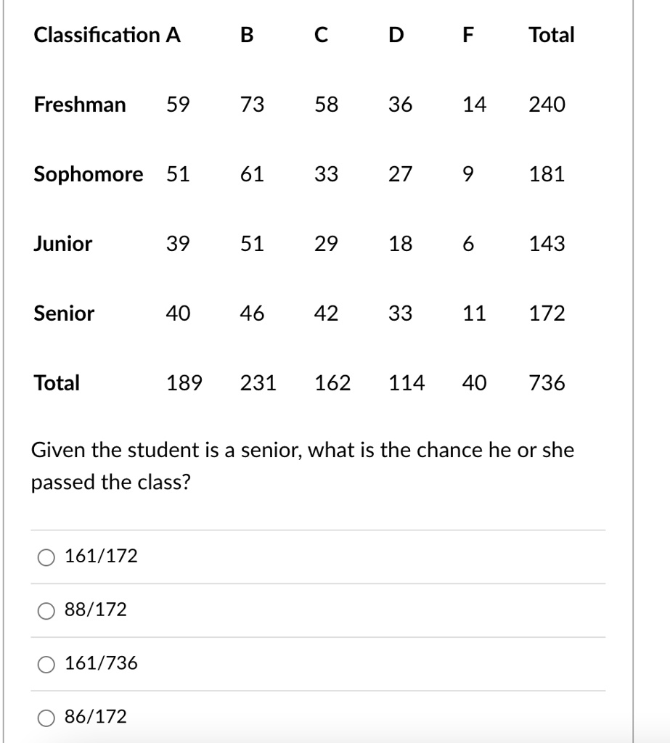Click the F grade column header
Image resolution: width=670 pixels, height=743 pixels.
click(468, 35)
